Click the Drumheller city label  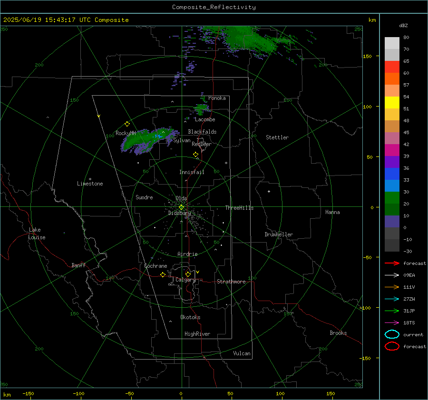279,234
